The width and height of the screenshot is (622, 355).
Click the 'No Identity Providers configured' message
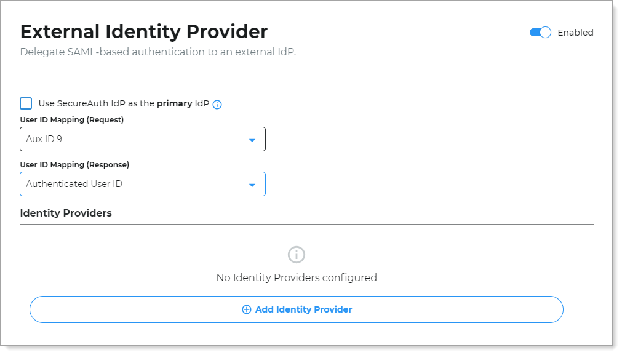pyautogui.click(x=297, y=277)
